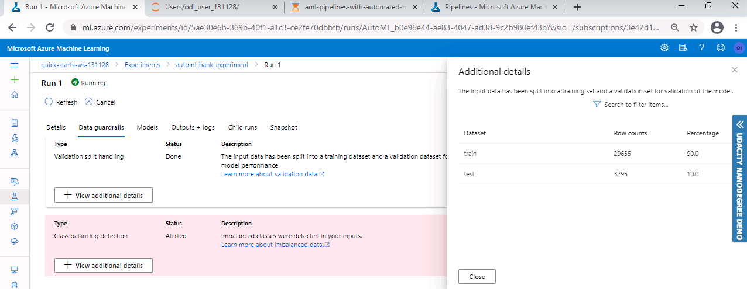Screen dimensions: 747x289
Task: Click quick-starts-ws-131128 breadcrumb
Action: (75, 65)
